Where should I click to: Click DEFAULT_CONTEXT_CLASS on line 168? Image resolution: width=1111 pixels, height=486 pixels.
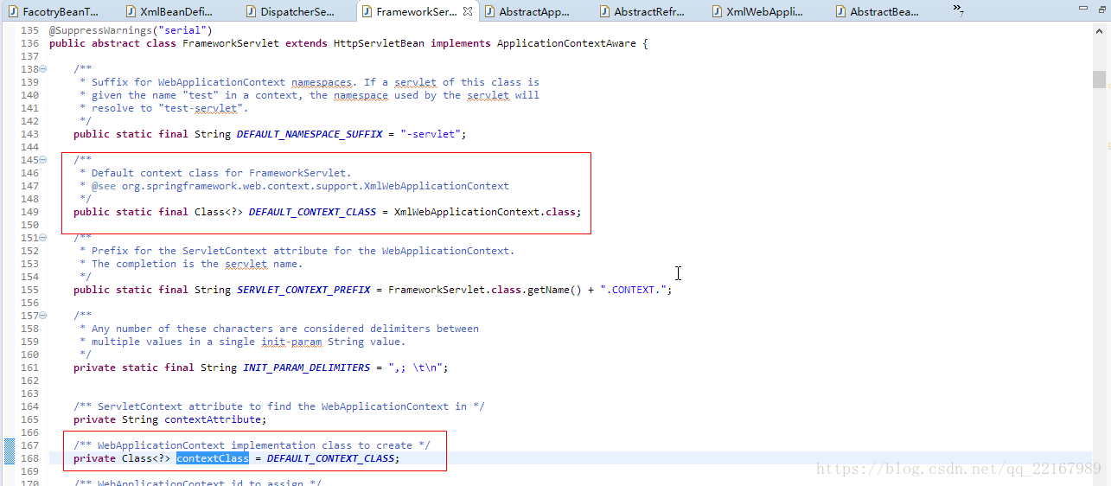(331, 458)
